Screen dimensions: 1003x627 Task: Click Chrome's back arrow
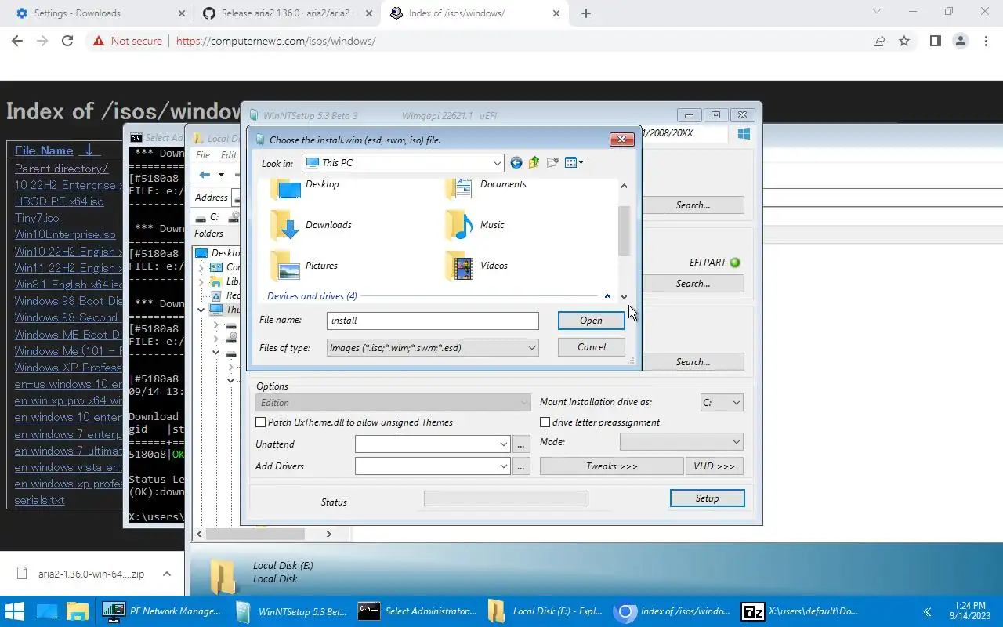coord(17,41)
